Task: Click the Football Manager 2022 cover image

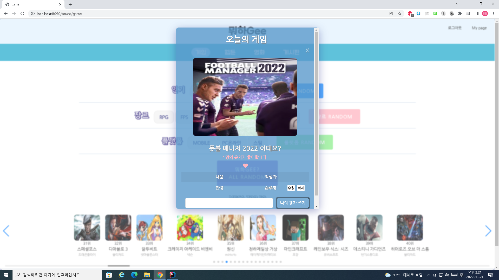Action: 245,97
